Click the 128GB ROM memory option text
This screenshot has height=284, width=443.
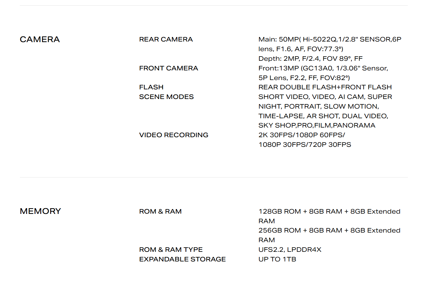point(329,216)
